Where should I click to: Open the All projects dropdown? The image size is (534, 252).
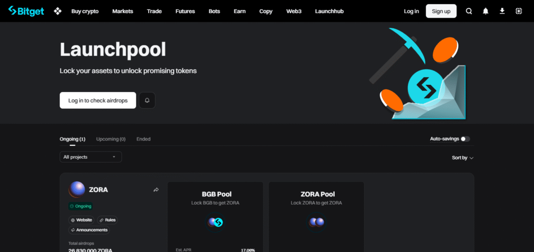tap(91, 157)
